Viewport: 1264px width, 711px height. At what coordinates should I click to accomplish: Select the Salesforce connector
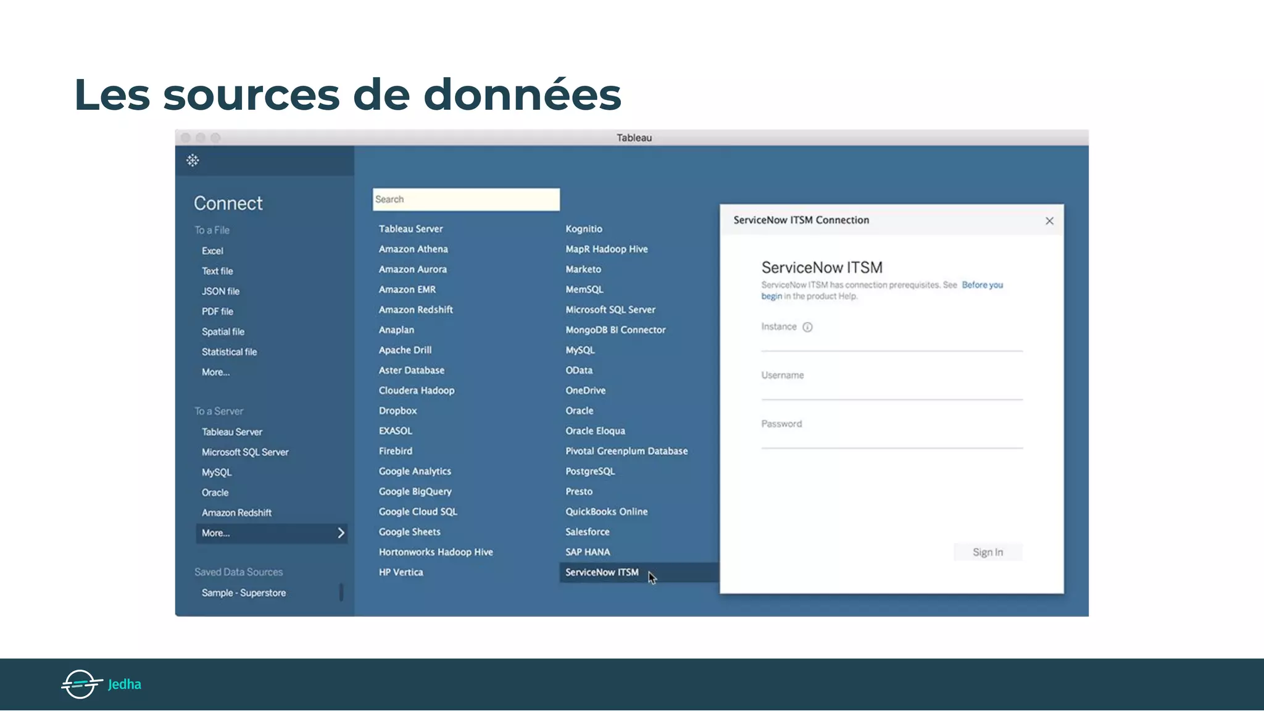pyautogui.click(x=588, y=532)
